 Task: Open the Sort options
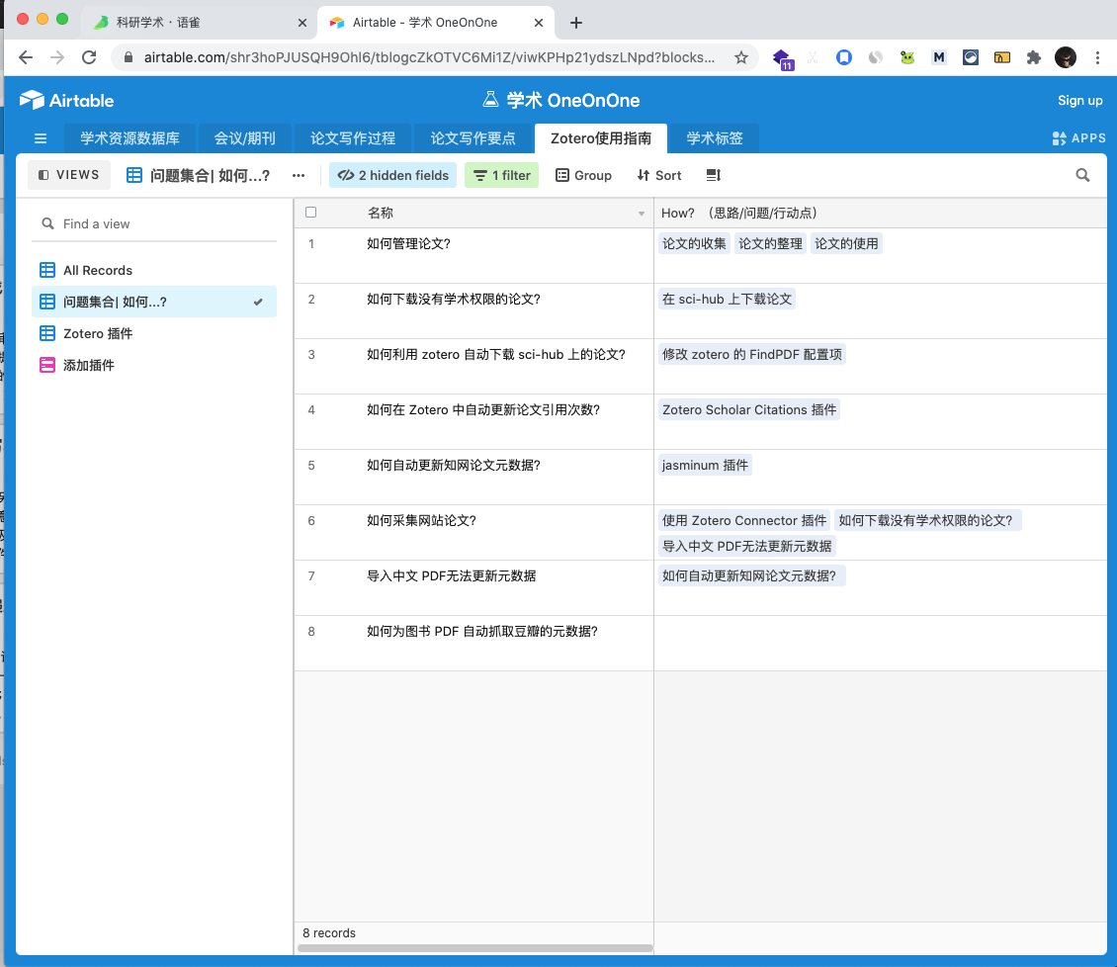point(659,175)
